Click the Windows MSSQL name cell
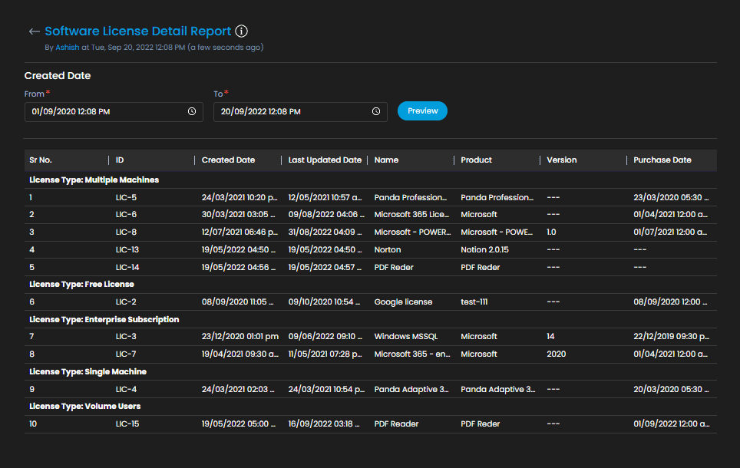The image size is (740, 468). (406, 336)
